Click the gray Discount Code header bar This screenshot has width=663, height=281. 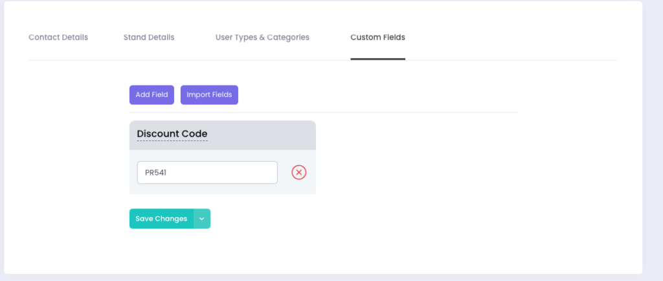coord(259,135)
